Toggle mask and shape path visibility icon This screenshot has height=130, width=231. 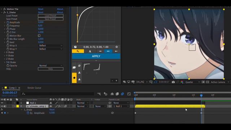point(155,82)
